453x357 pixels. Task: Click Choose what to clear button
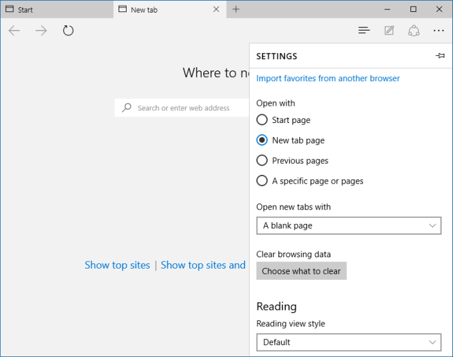tap(301, 271)
